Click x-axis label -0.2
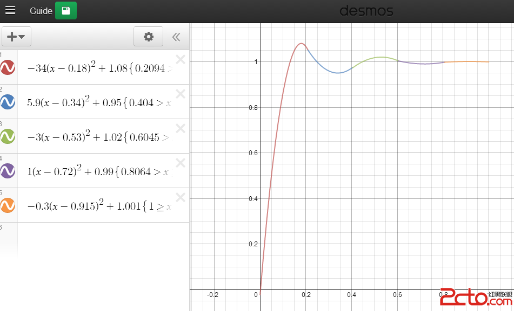Screen dimensions: 514x311 pos(212,295)
